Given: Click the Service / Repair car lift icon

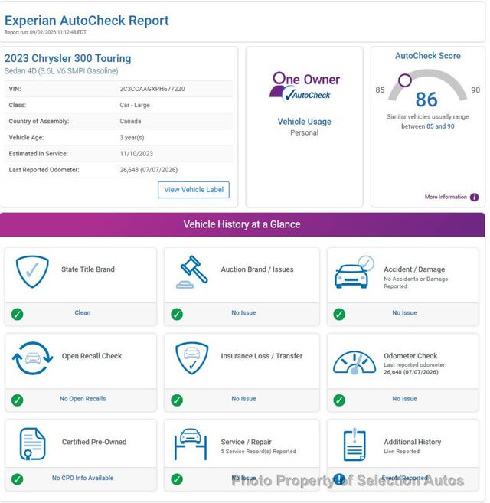Looking at the screenshot, I should 191,444.
